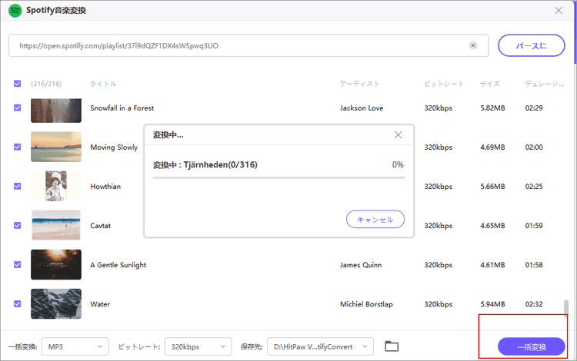Select the Cavtat beach thumbnail

click(56, 225)
